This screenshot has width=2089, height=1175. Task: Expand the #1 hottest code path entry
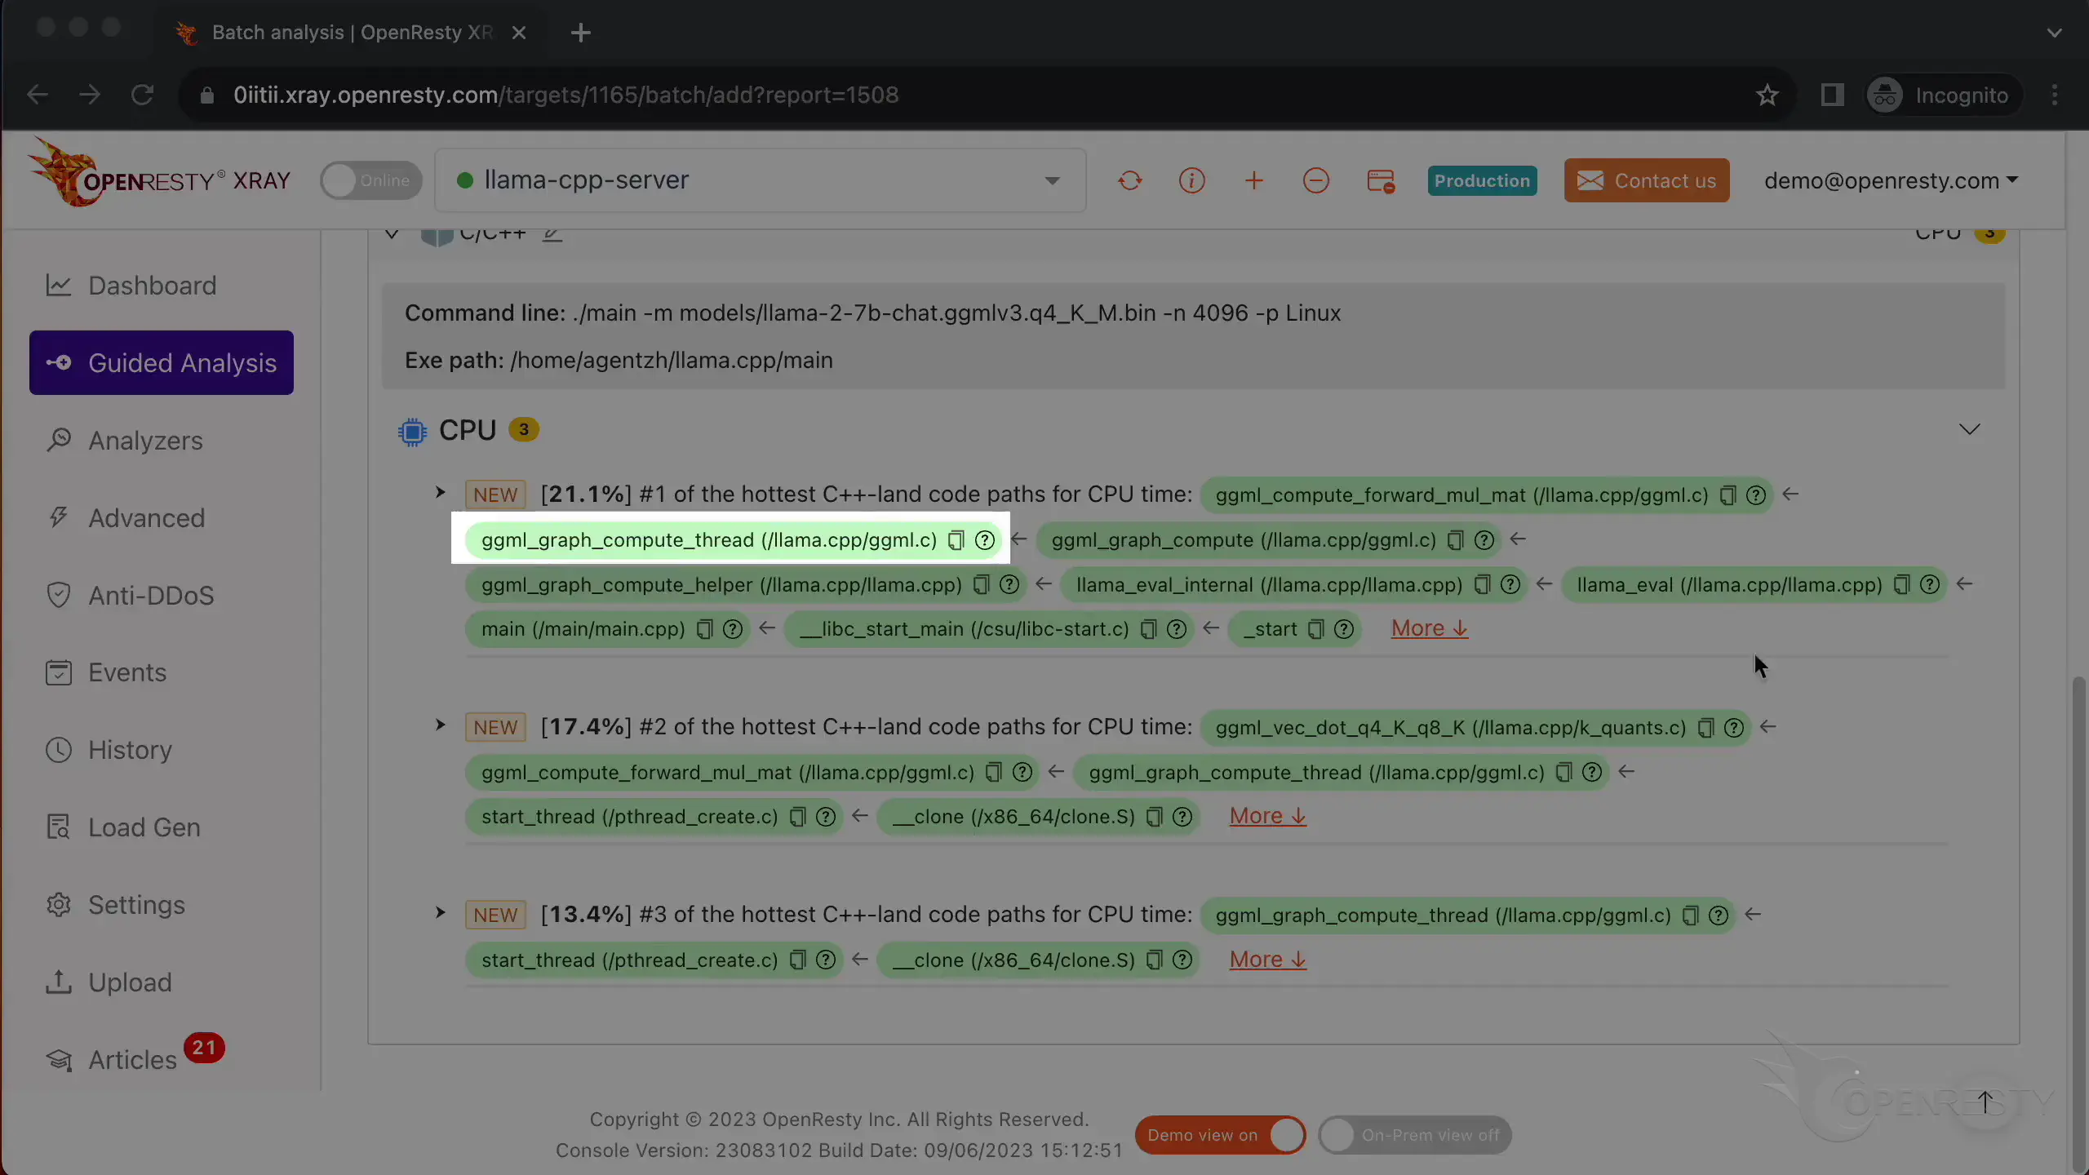pyautogui.click(x=441, y=493)
